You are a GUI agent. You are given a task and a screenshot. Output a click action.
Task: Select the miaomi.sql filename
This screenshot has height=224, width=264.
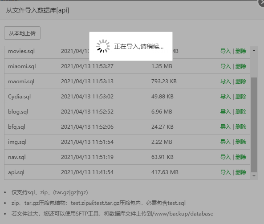click(22, 66)
